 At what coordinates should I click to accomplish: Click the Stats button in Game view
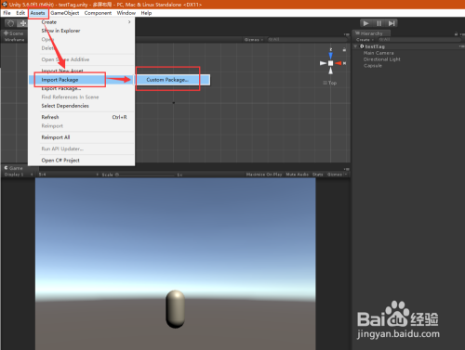[317, 175]
